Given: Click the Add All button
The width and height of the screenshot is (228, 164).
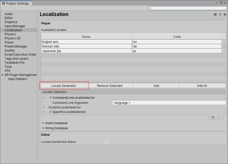Looking at the screenshot, I should pos(202,86).
